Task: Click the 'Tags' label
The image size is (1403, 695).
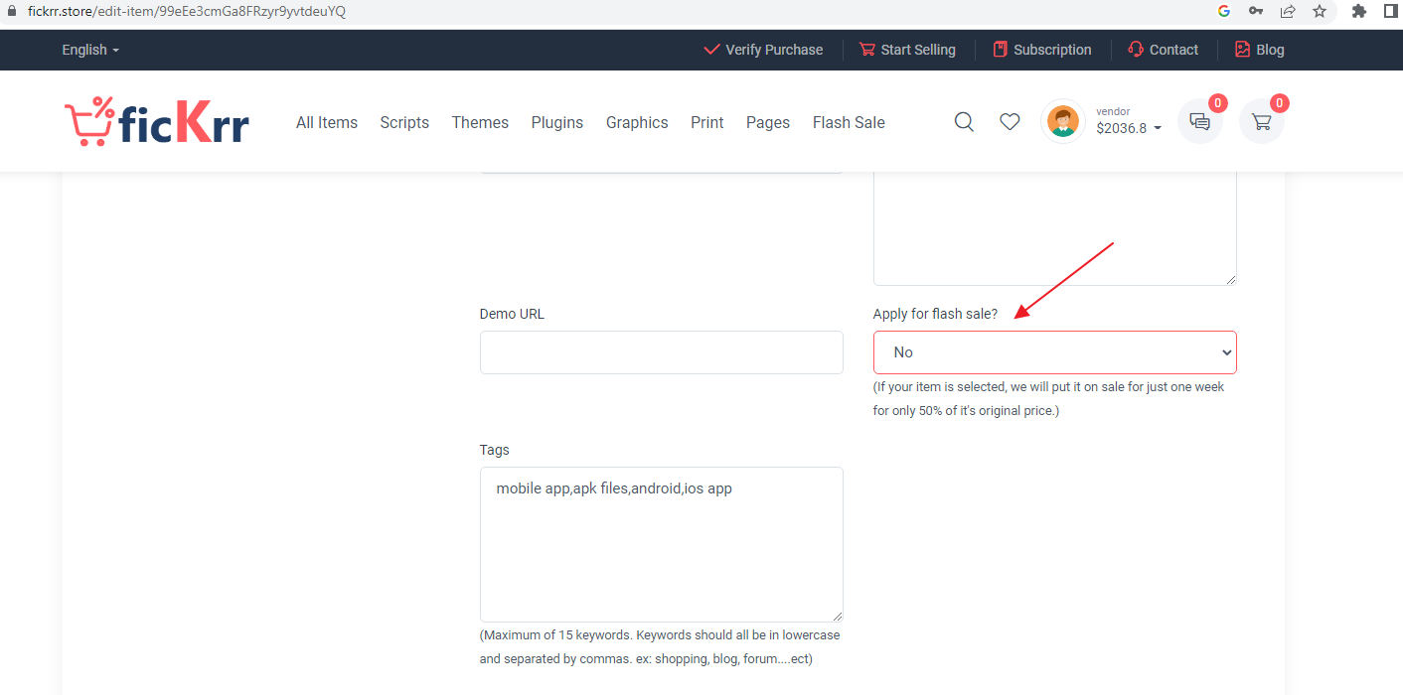Action: 494,450
